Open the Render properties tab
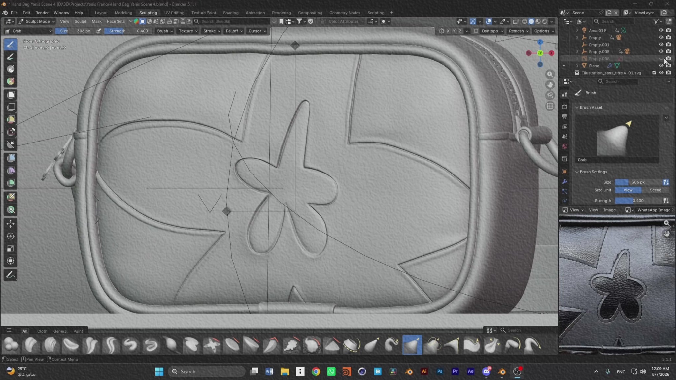The height and width of the screenshot is (380, 676). pyautogui.click(x=565, y=107)
